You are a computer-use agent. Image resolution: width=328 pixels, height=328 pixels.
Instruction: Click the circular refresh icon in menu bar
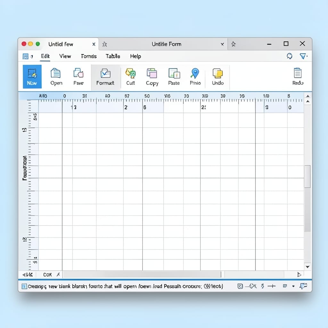(290, 56)
